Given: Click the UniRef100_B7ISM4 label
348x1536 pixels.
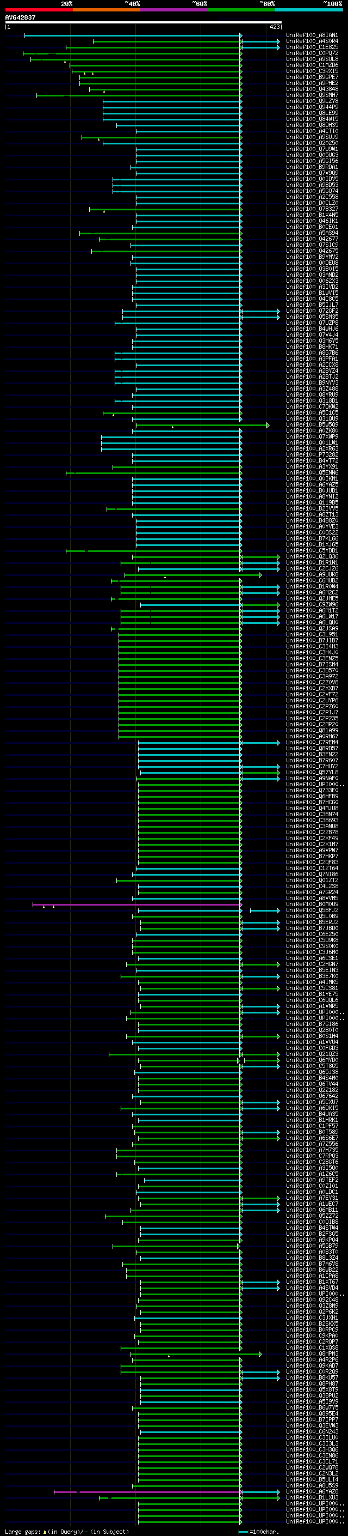Looking at the screenshot, I should tap(312, 665).
